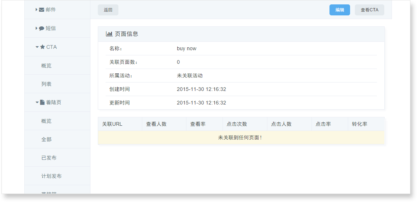
Task: Expand the 邮件 menu arrow
Action: click(36, 10)
